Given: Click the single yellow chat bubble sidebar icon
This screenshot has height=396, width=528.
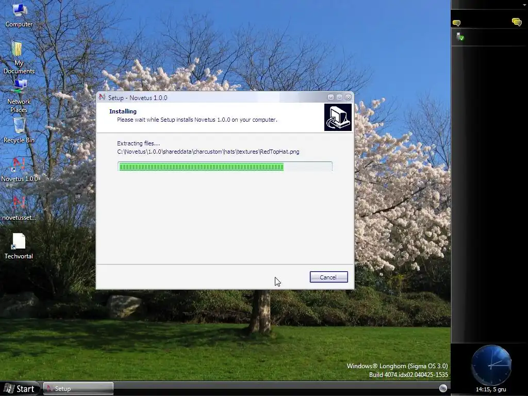Looking at the screenshot, I should click(456, 23).
